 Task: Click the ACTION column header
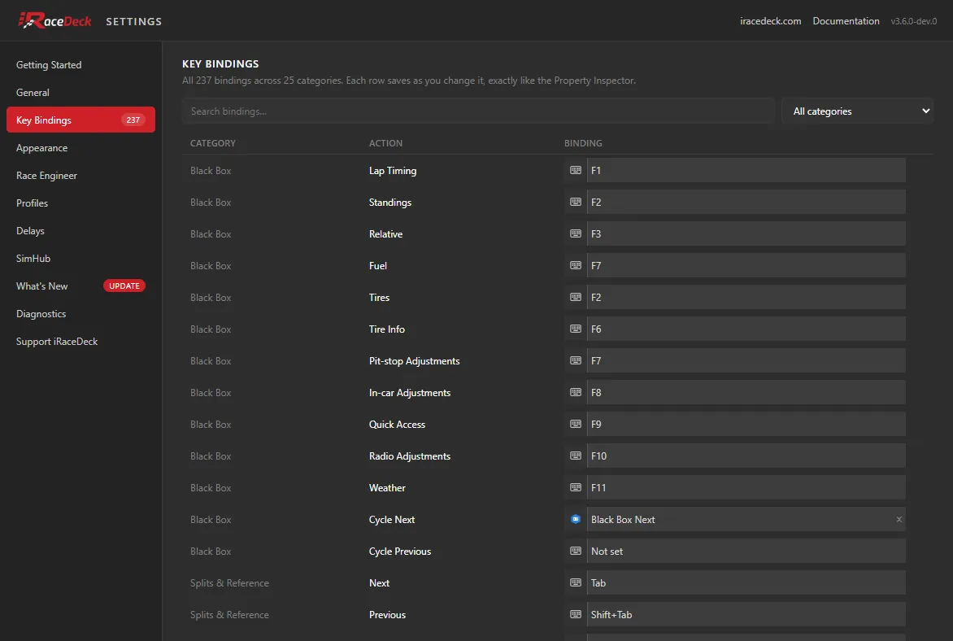click(385, 143)
